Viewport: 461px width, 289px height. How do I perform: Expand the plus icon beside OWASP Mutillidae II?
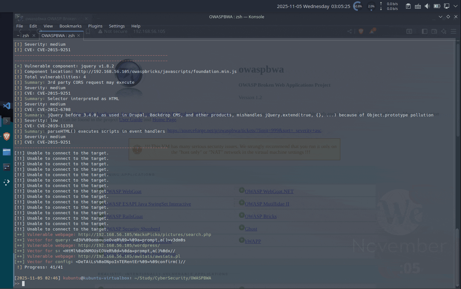point(242,203)
